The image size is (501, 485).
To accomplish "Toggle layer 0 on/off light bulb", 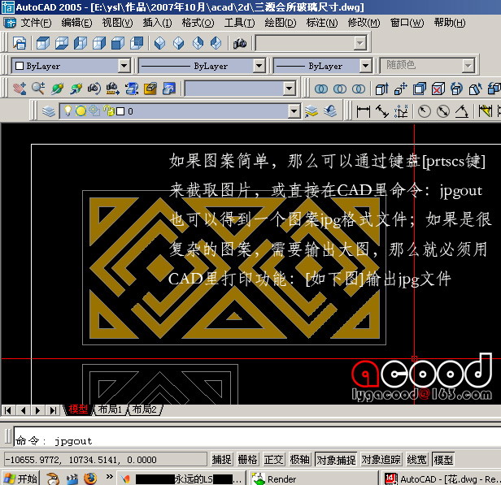I will (68, 111).
